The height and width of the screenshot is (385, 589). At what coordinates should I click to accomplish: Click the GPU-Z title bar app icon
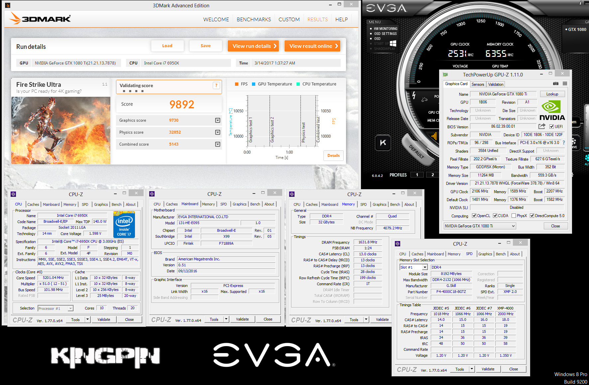click(445, 74)
